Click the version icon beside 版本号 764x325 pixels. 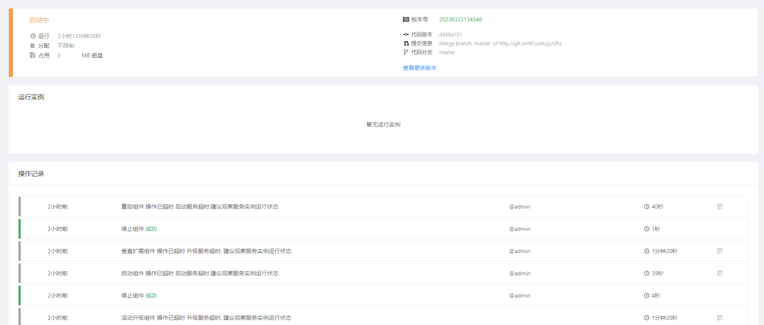[406, 19]
